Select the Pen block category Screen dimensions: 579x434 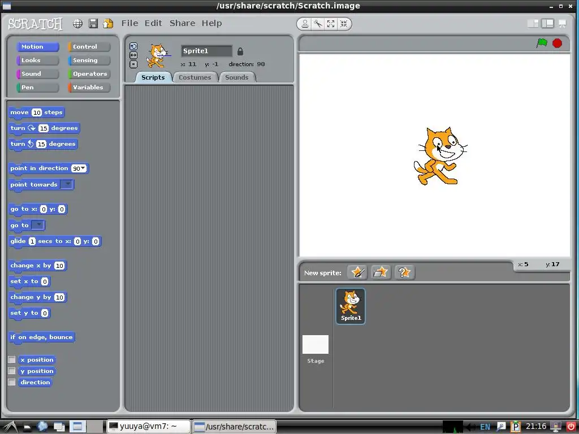[38, 88]
